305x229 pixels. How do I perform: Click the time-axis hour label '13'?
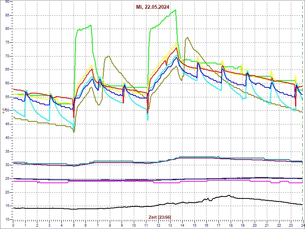[x=170, y=225]
